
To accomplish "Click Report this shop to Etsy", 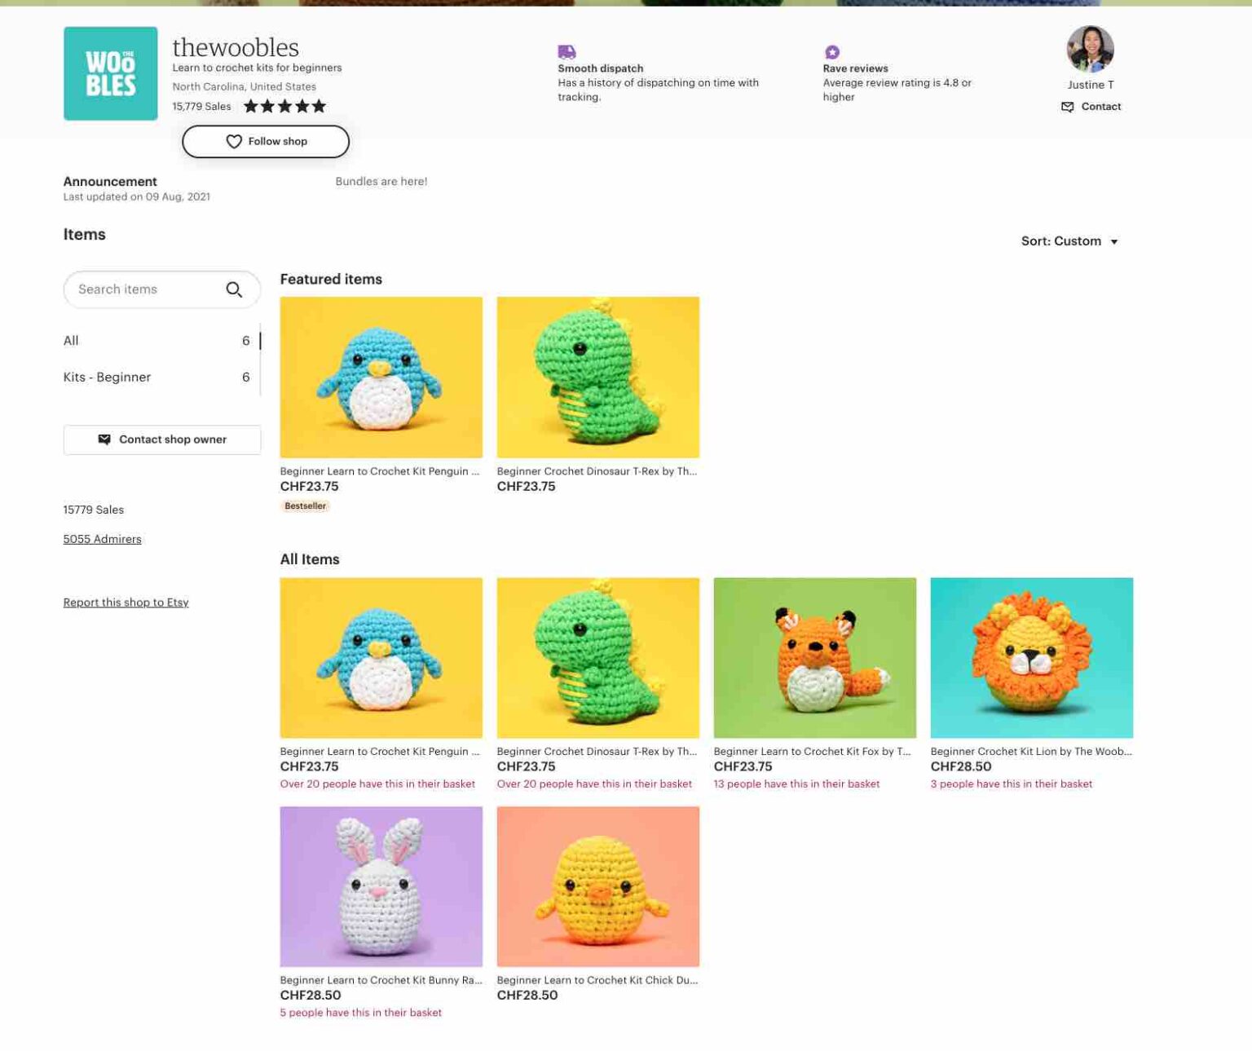I will coord(126,603).
